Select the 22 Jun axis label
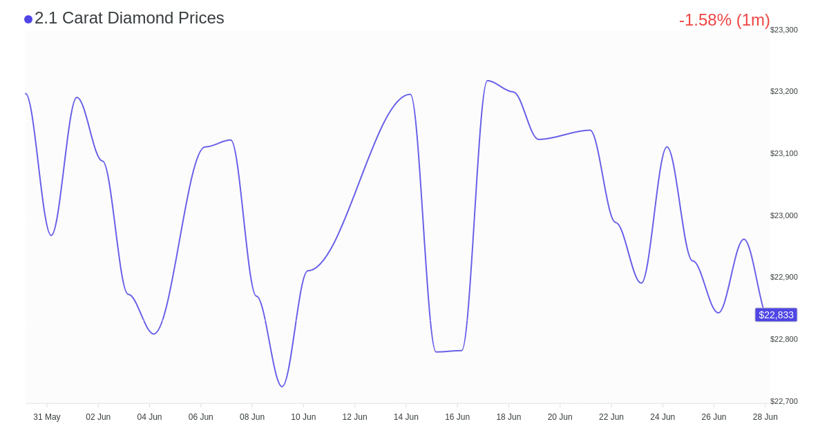 tap(611, 417)
